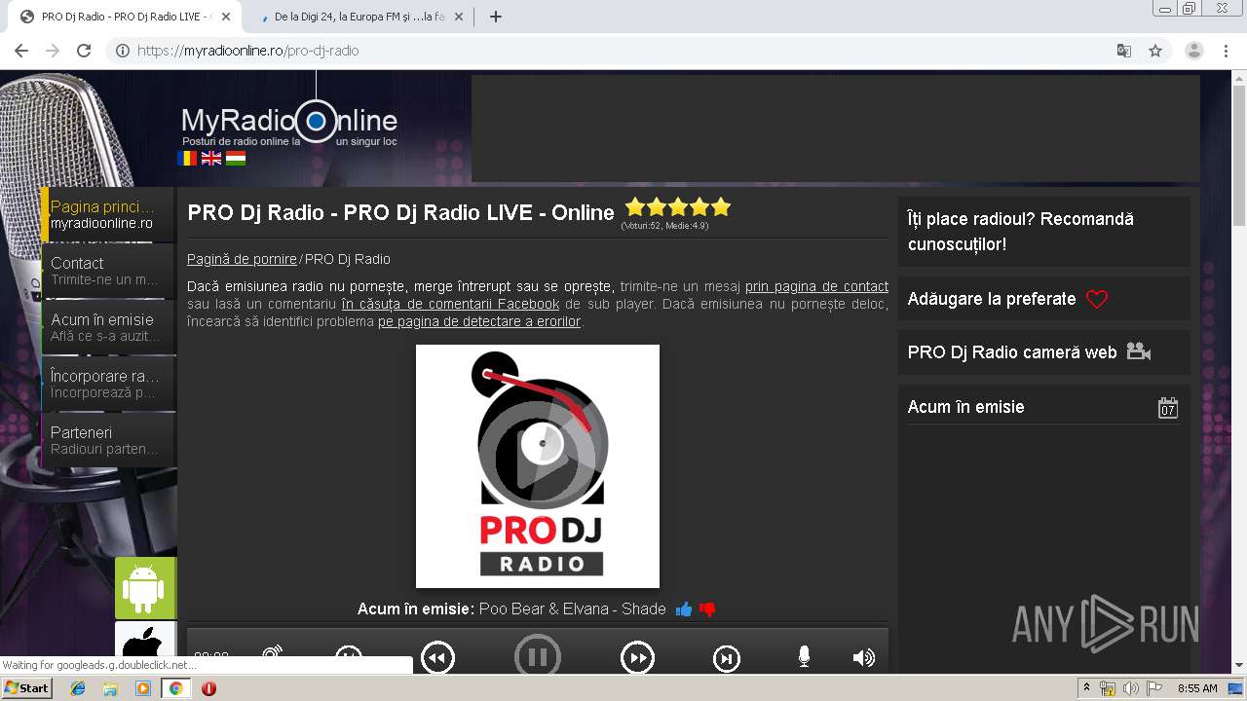Click the skip-to-next player button
The image size is (1247, 701).
click(727, 659)
